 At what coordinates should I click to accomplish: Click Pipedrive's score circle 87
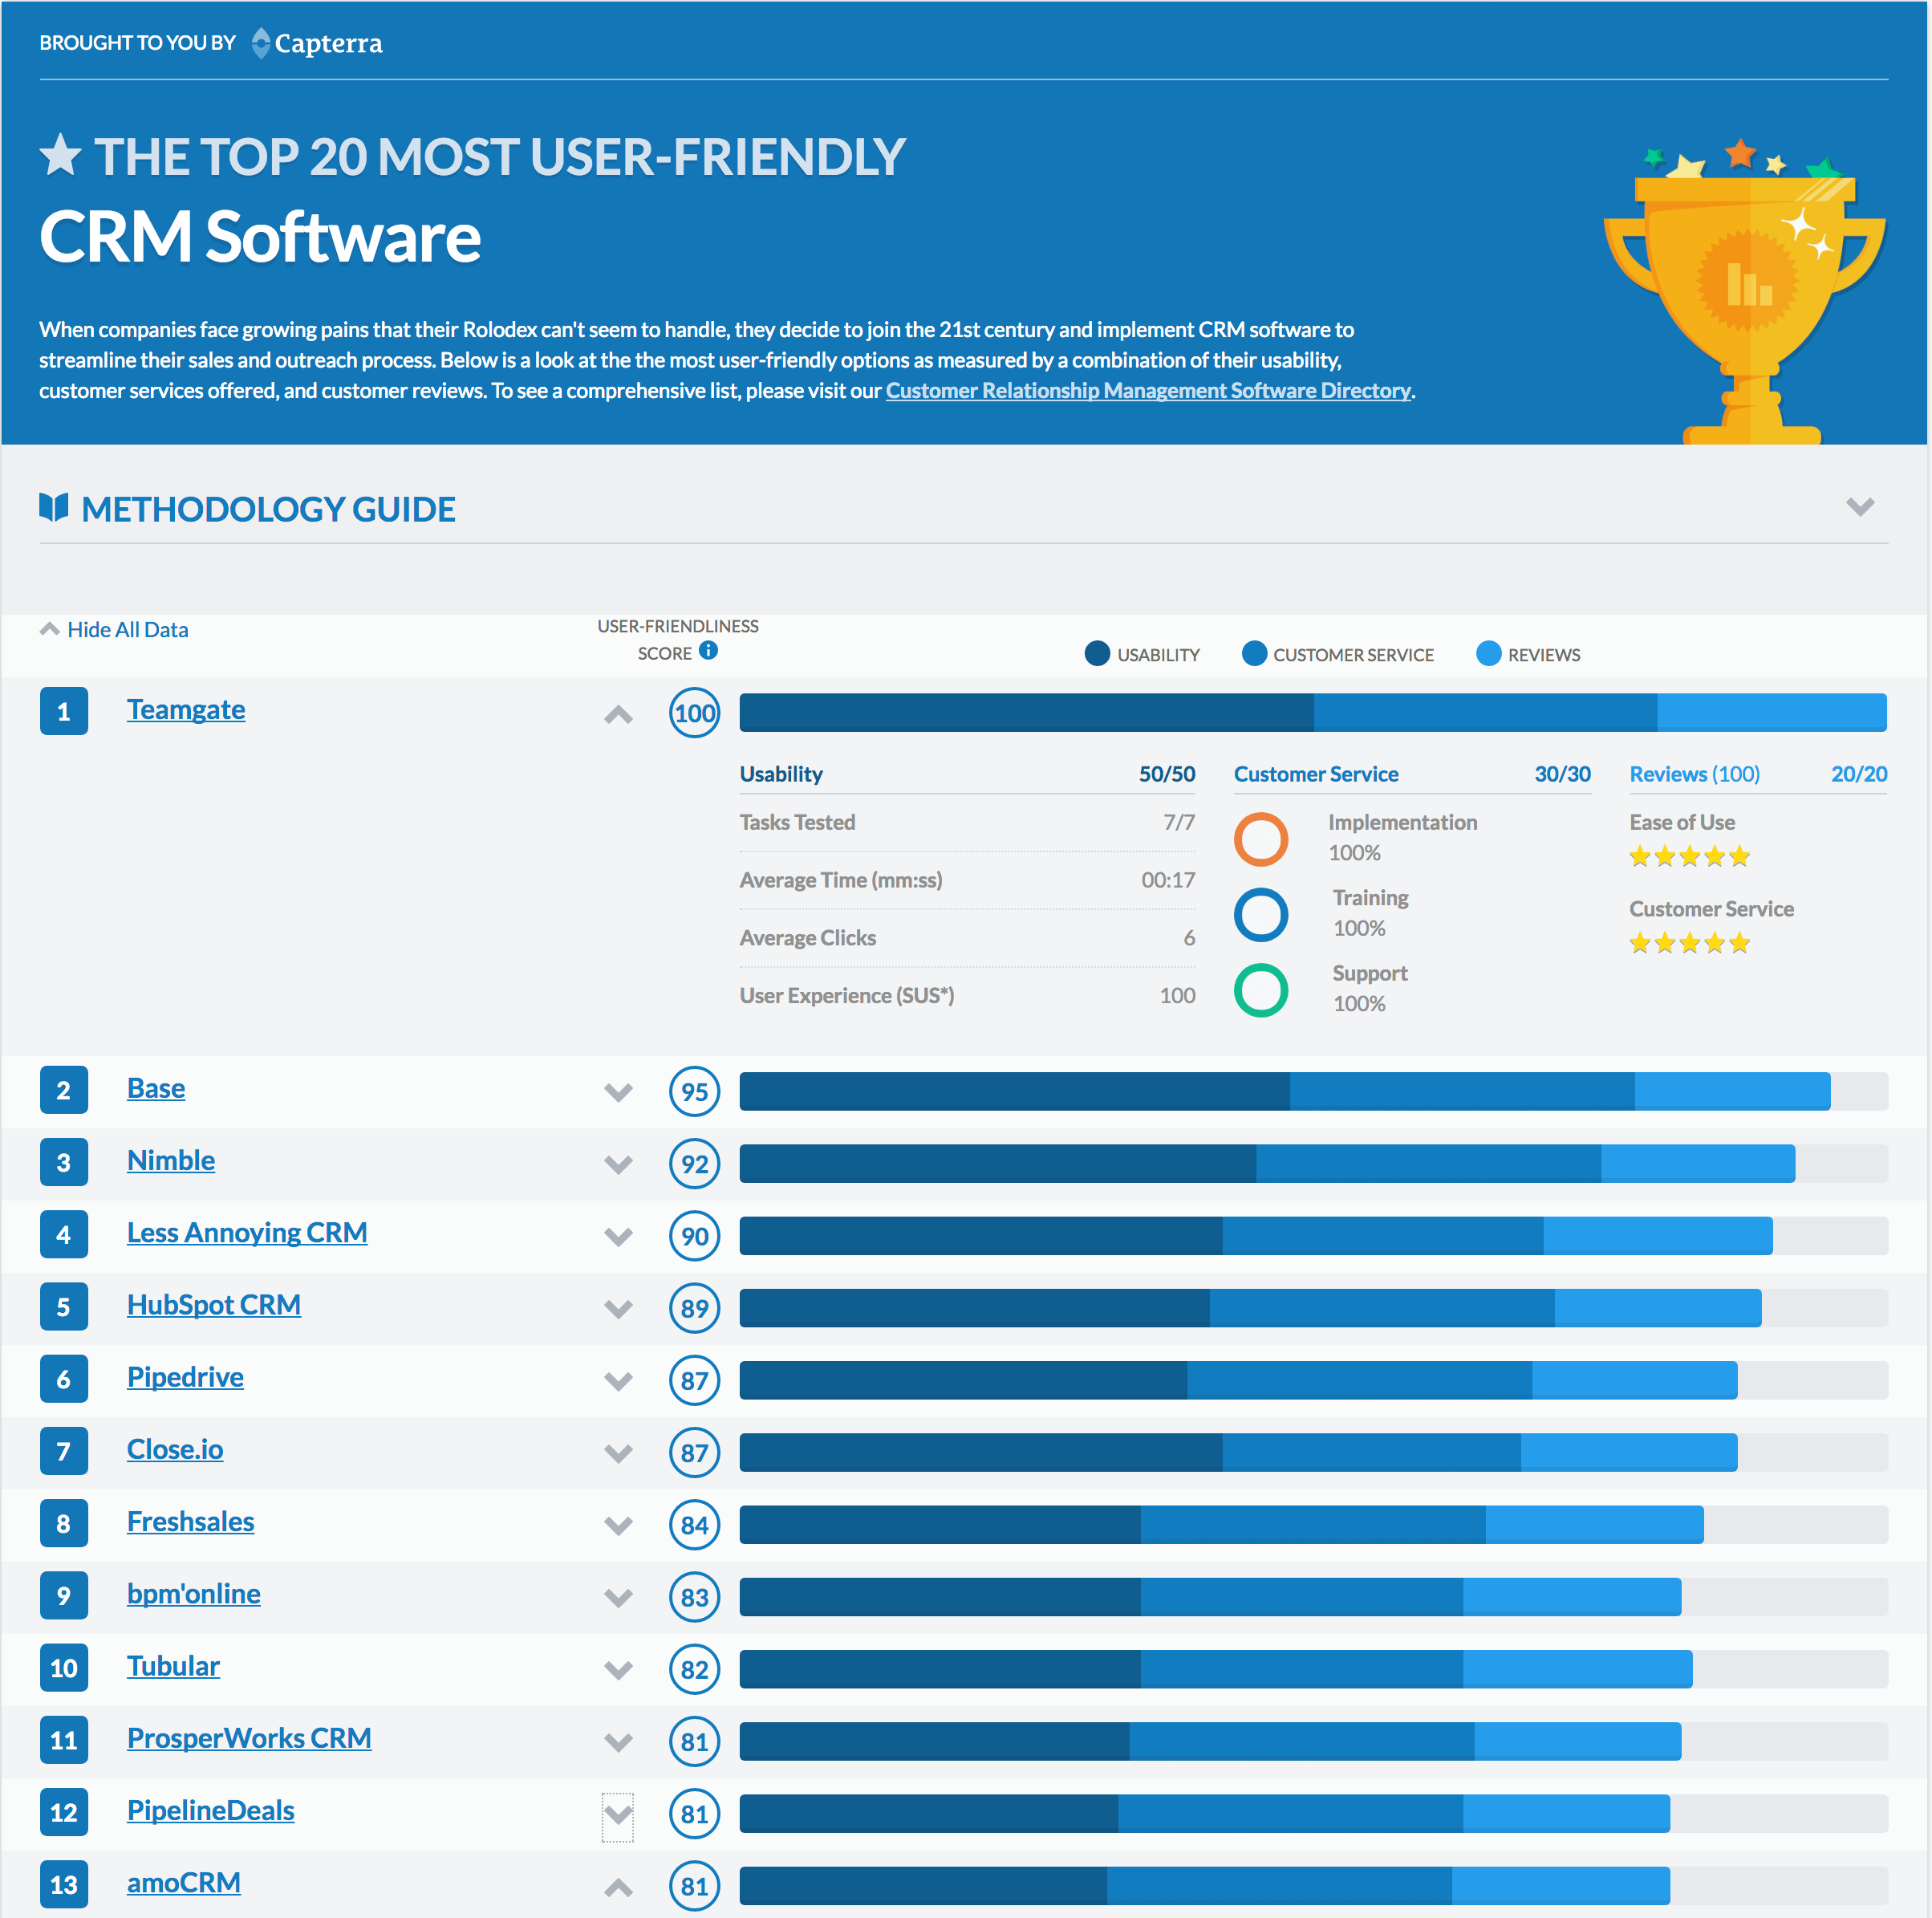point(694,1380)
